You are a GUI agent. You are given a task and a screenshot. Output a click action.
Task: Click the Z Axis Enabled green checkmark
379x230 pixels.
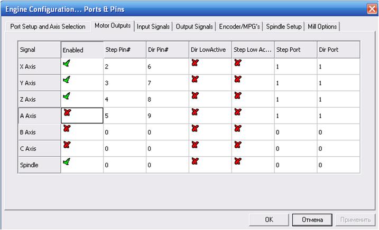[x=66, y=97]
